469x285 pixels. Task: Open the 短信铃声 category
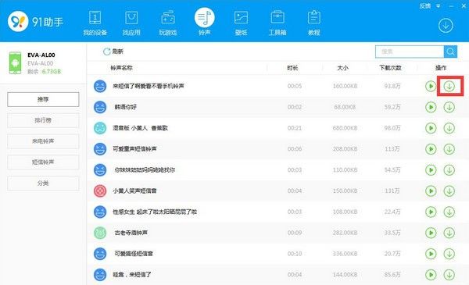[43, 162]
